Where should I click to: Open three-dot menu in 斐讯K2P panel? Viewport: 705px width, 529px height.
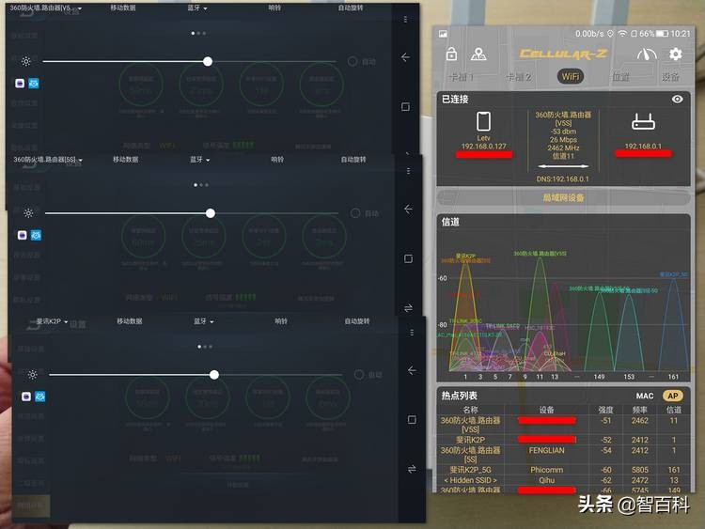click(412, 332)
